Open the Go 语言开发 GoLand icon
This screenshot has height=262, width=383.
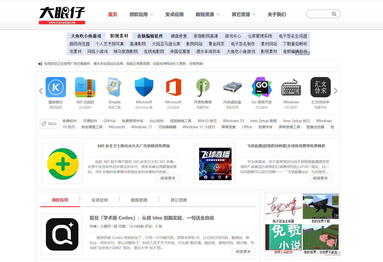(262, 87)
